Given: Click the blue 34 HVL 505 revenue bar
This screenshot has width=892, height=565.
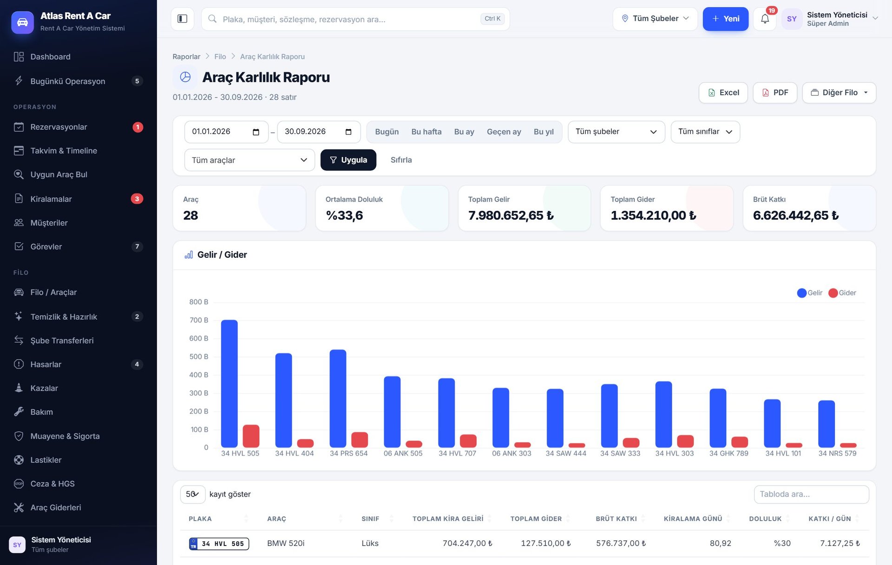Looking at the screenshot, I should coord(229,384).
